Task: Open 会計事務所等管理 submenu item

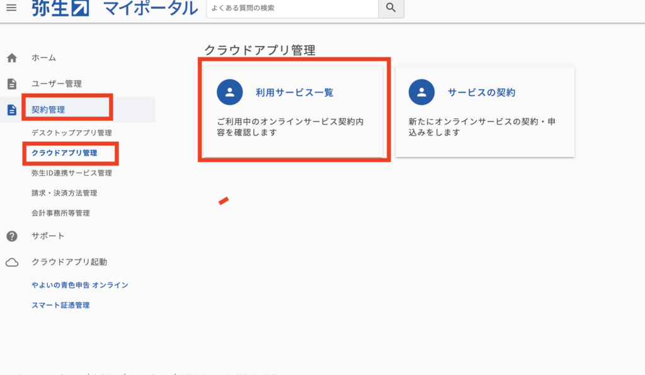Action: click(x=60, y=213)
